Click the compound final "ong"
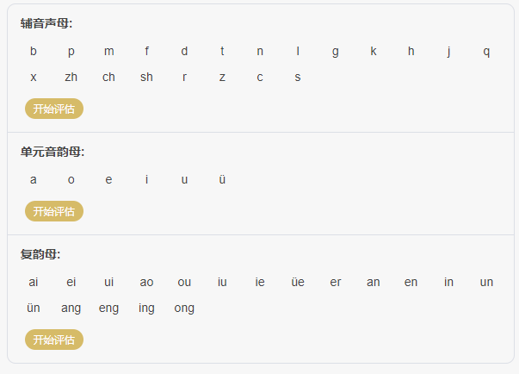Screen dimensions: 519x374 pos(184,308)
